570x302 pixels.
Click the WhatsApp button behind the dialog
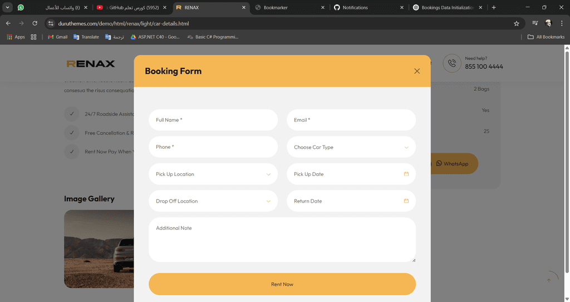pos(454,164)
